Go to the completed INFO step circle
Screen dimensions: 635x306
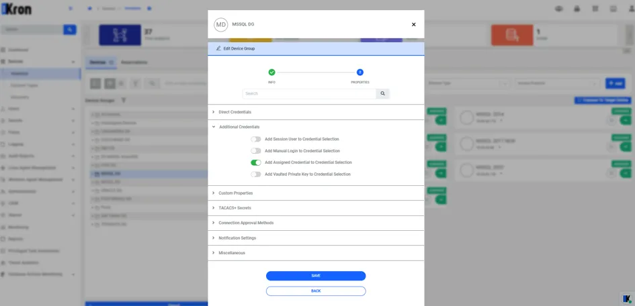(271, 72)
